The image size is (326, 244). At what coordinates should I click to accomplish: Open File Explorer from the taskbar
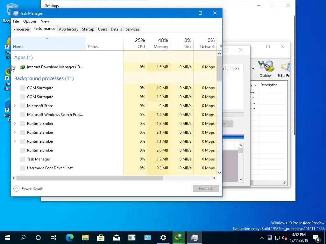coord(85,238)
